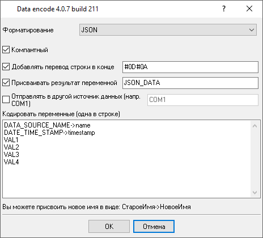Enable Отправлять в другой источник данных
The width and height of the screenshot is (263, 238).
click(6, 100)
